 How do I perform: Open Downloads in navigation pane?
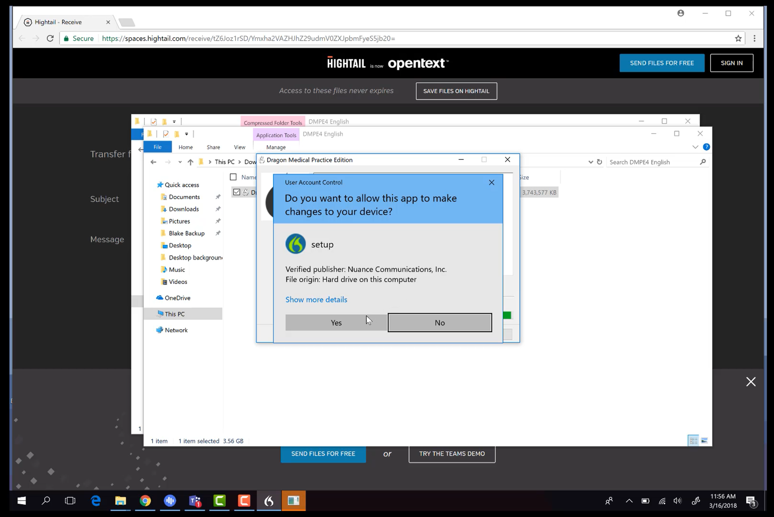183,209
